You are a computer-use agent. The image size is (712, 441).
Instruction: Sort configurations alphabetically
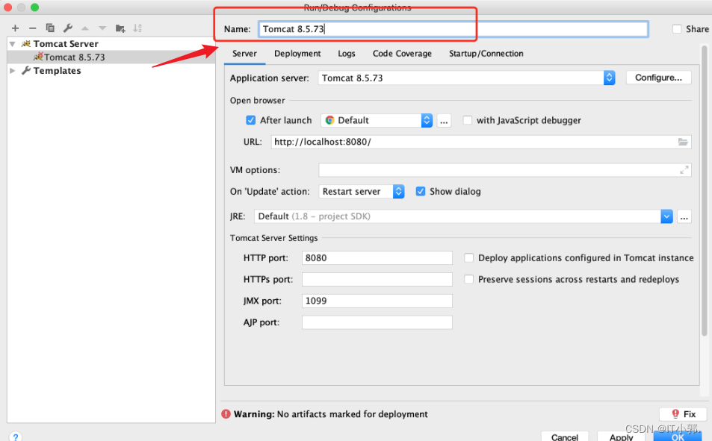click(x=137, y=28)
